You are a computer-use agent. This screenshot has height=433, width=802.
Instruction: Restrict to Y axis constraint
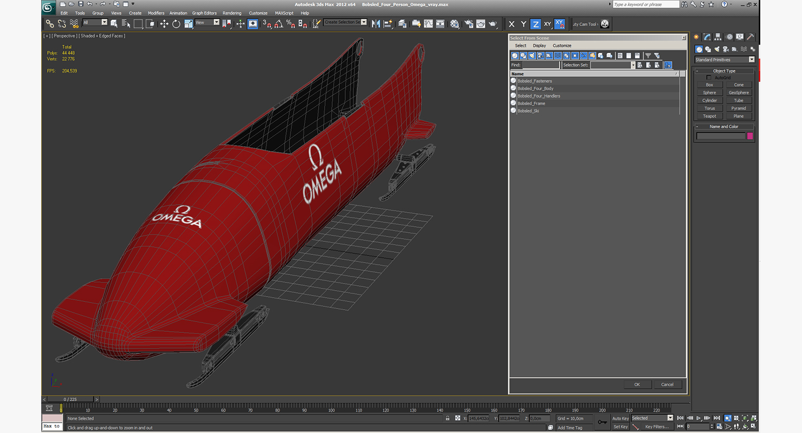pos(523,24)
